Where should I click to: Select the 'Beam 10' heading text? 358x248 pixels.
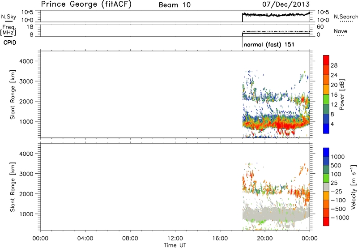(175, 5)
